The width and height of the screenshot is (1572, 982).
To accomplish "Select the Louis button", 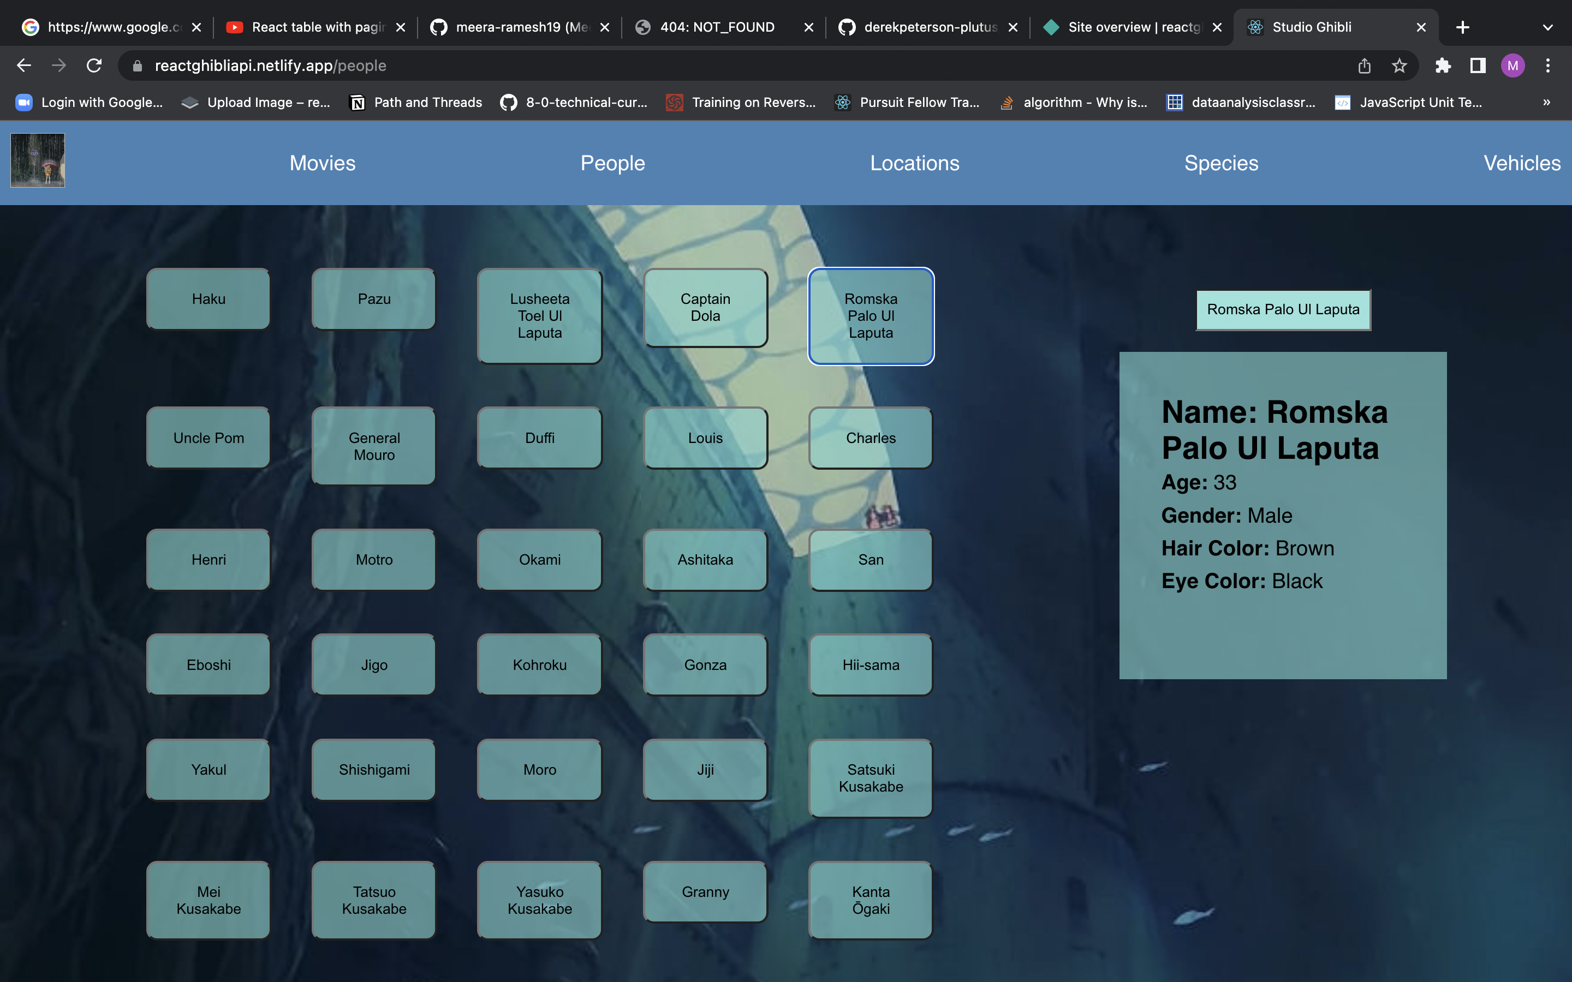I will [705, 438].
